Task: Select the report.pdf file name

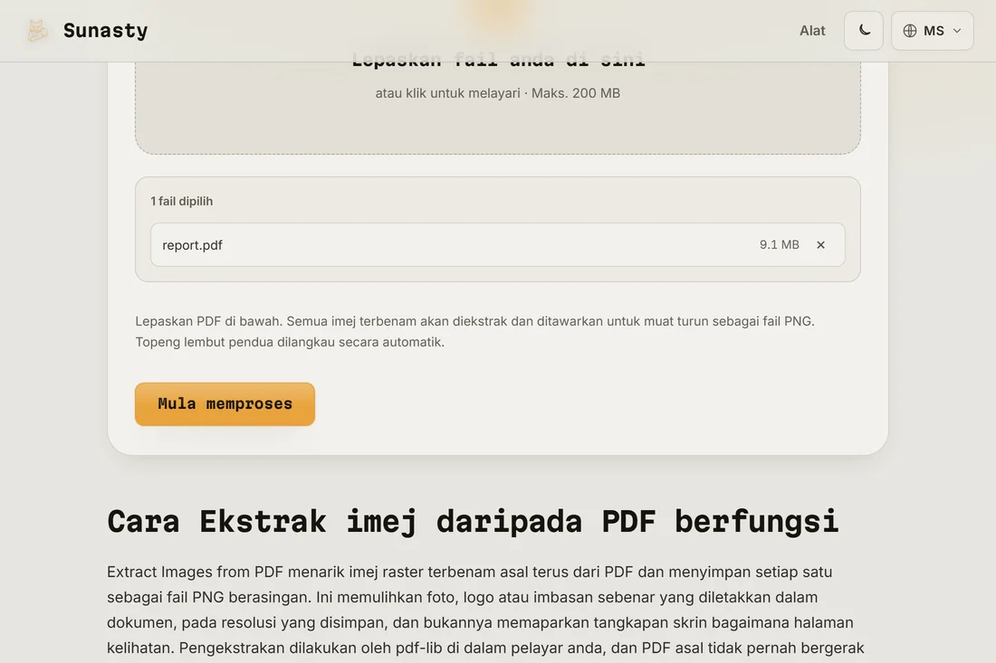Action: pos(193,245)
